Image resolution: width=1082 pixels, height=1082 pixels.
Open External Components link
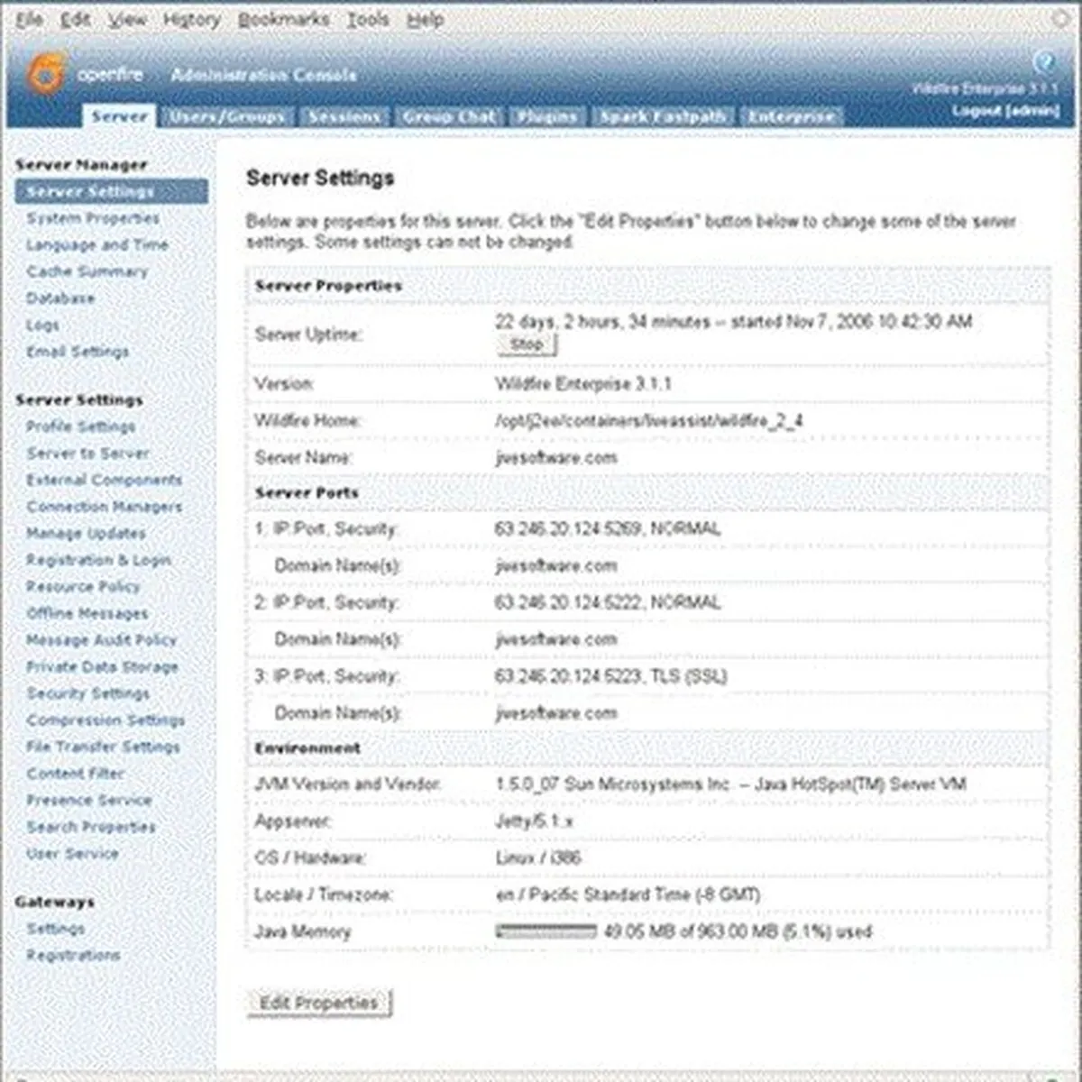coord(105,480)
